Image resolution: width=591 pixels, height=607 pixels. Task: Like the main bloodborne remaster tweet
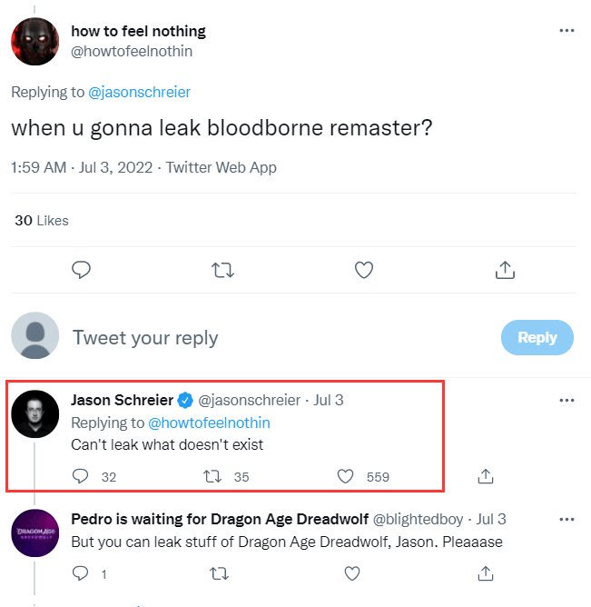(x=364, y=270)
